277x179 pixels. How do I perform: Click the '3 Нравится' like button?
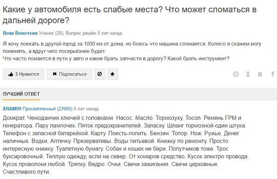pos(24,74)
